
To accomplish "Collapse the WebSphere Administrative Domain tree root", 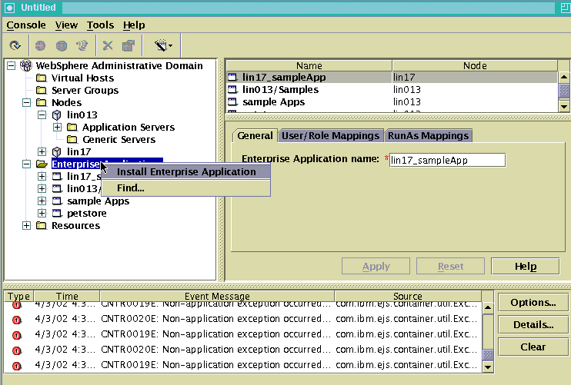I will click(12, 66).
